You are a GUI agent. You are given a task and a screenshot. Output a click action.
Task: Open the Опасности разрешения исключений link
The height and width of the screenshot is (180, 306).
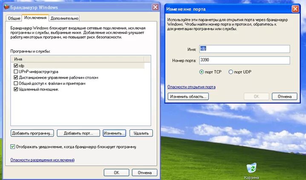click(x=43, y=160)
